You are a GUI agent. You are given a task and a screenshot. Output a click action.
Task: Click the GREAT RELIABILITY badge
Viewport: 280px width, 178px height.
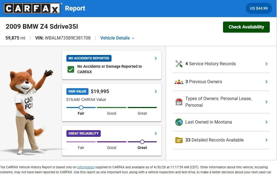click(84, 133)
